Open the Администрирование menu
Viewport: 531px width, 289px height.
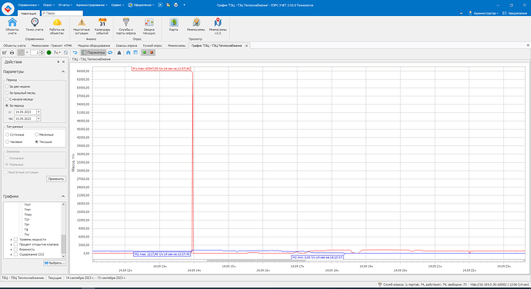click(x=92, y=5)
